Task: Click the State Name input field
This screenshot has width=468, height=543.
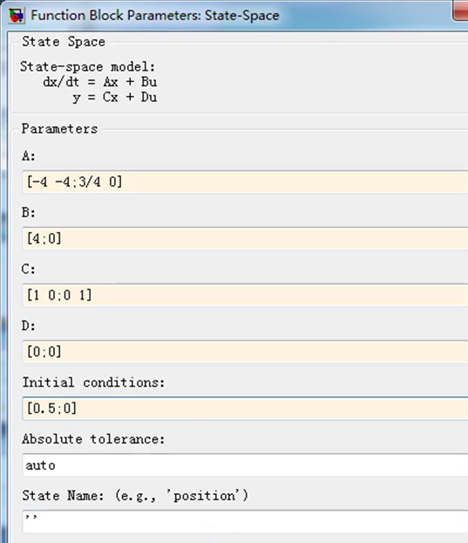Action: (245, 521)
